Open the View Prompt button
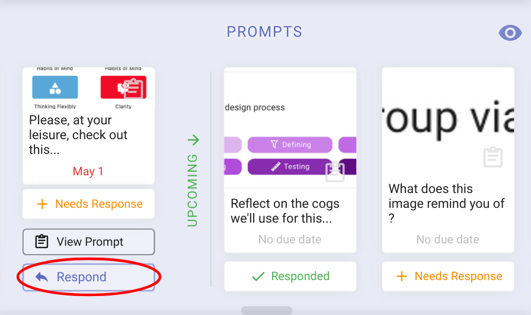The width and height of the screenshot is (531, 315). point(89,242)
